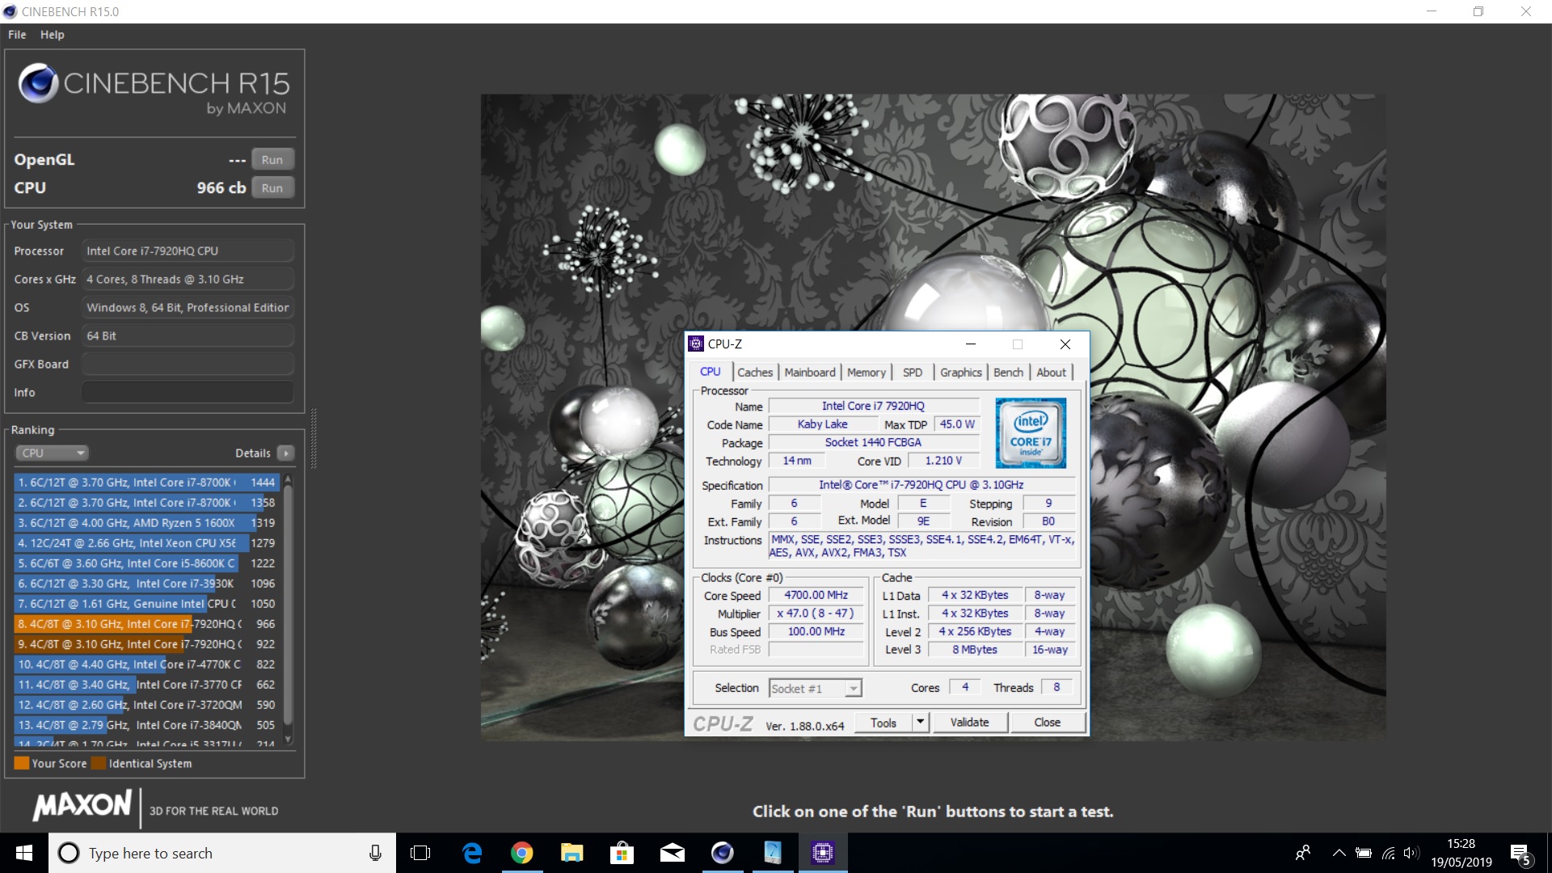This screenshot has width=1552, height=873.
Task: Open Task View from taskbar
Action: tap(420, 853)
